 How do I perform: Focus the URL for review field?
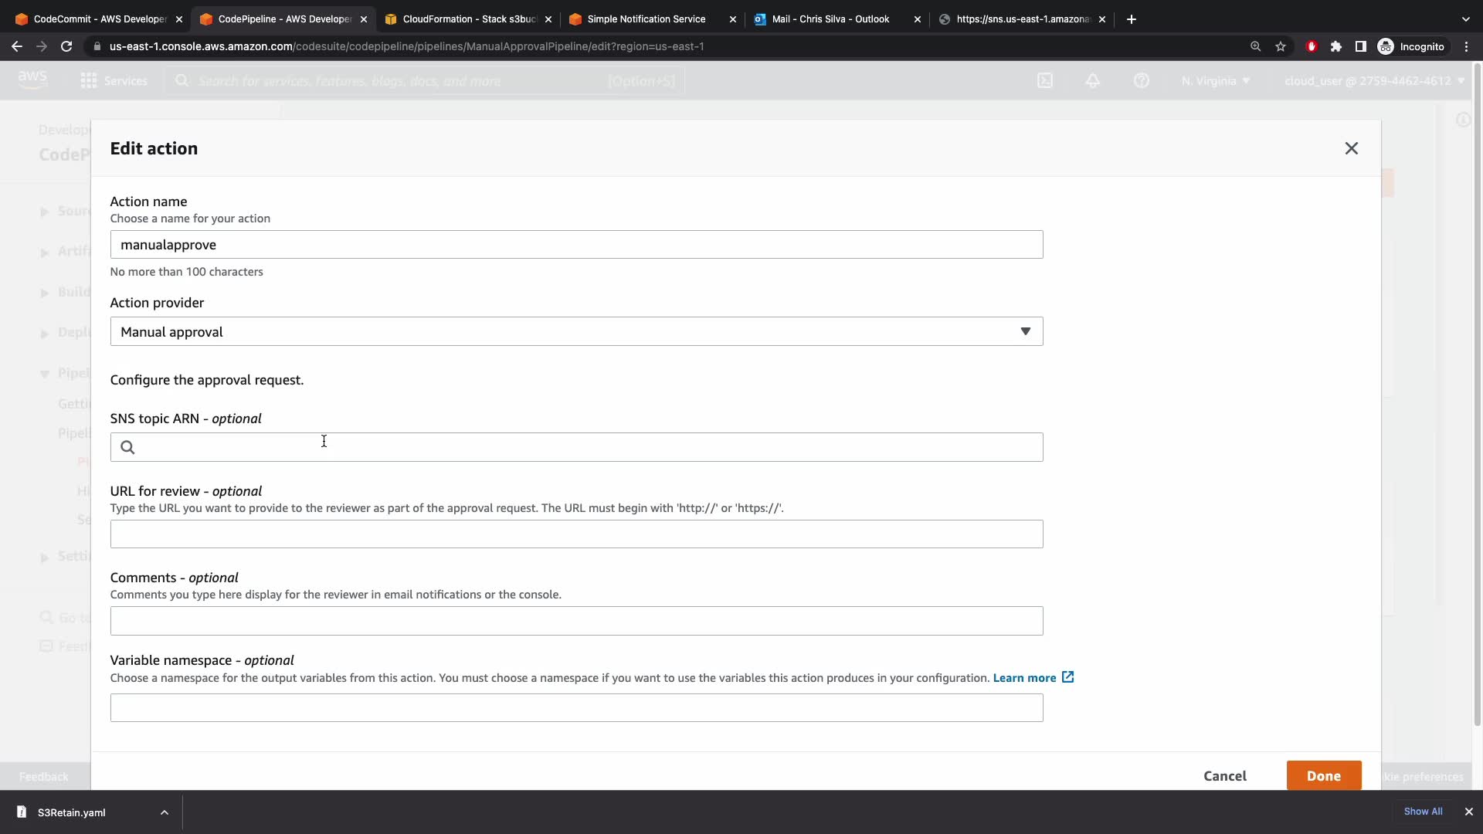click(x=576, y=534)
